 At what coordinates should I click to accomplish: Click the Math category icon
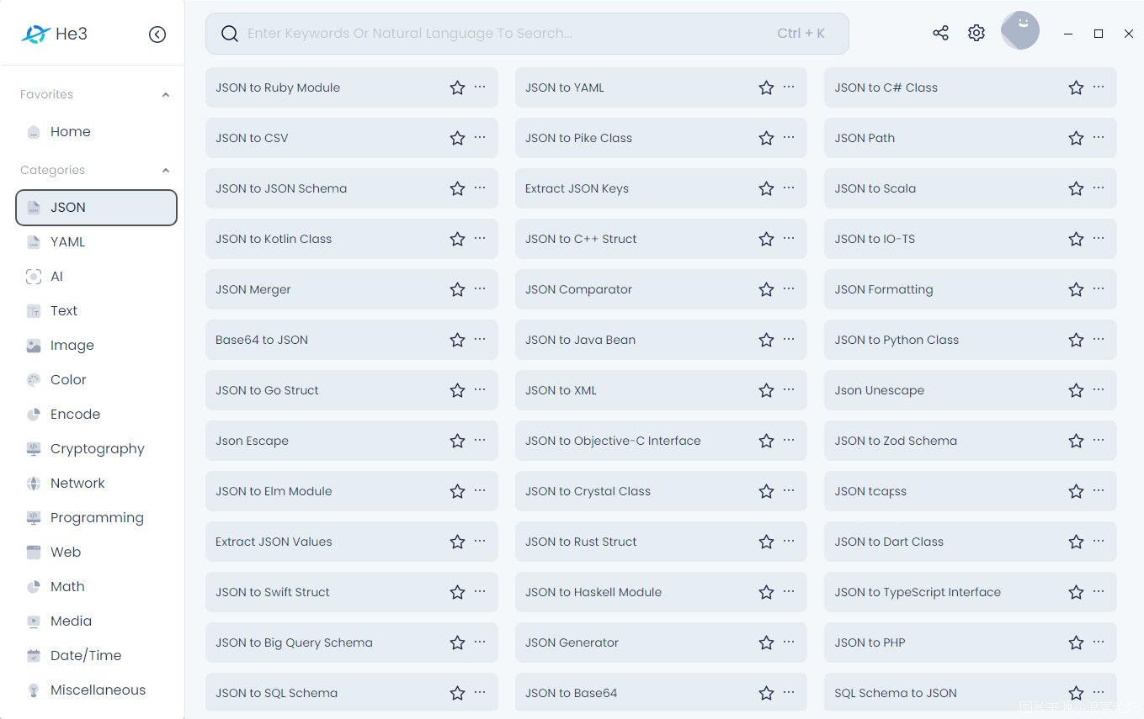point(34,587)
